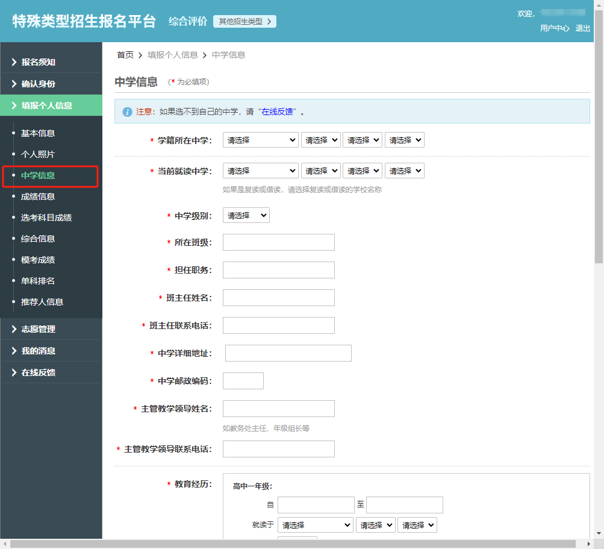
Task: Click the blue info icon in notice
Action: (x=127, y=112)
